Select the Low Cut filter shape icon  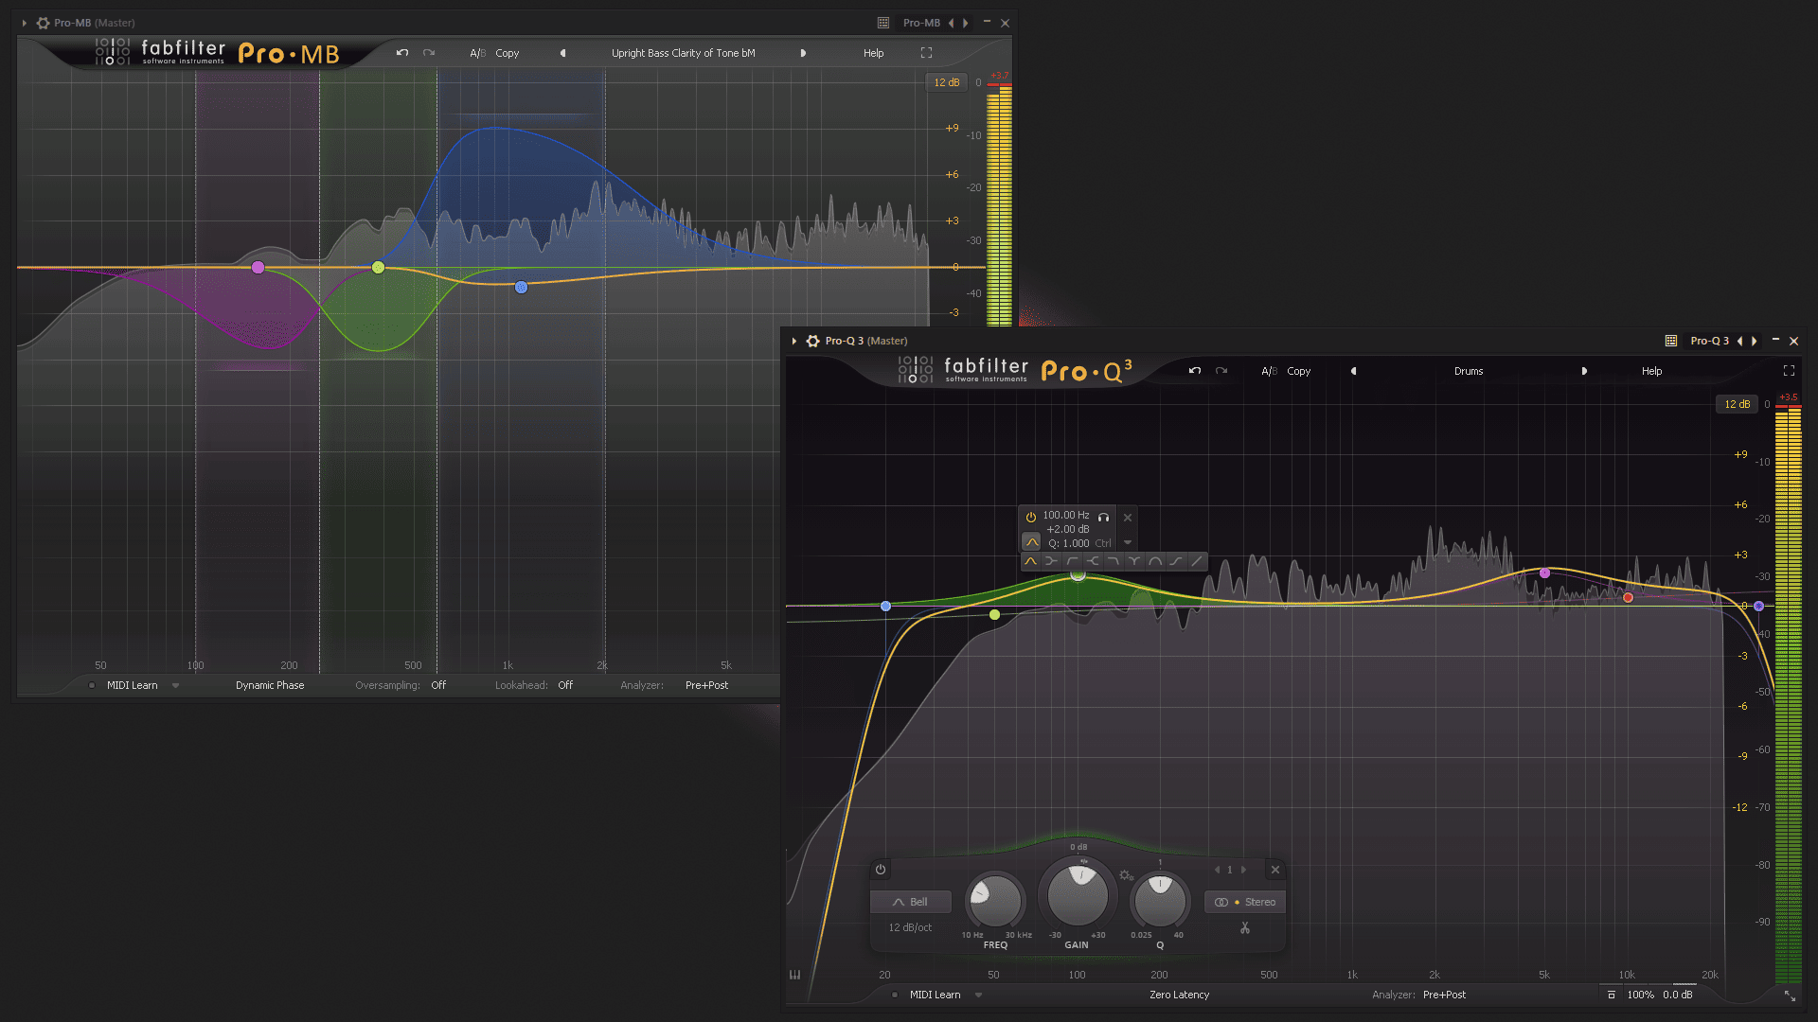click(x=1072, y=561)
